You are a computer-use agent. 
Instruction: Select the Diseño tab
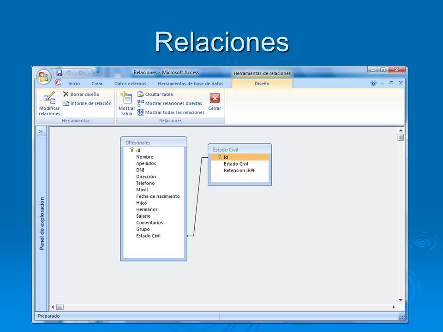click(262, 83)
